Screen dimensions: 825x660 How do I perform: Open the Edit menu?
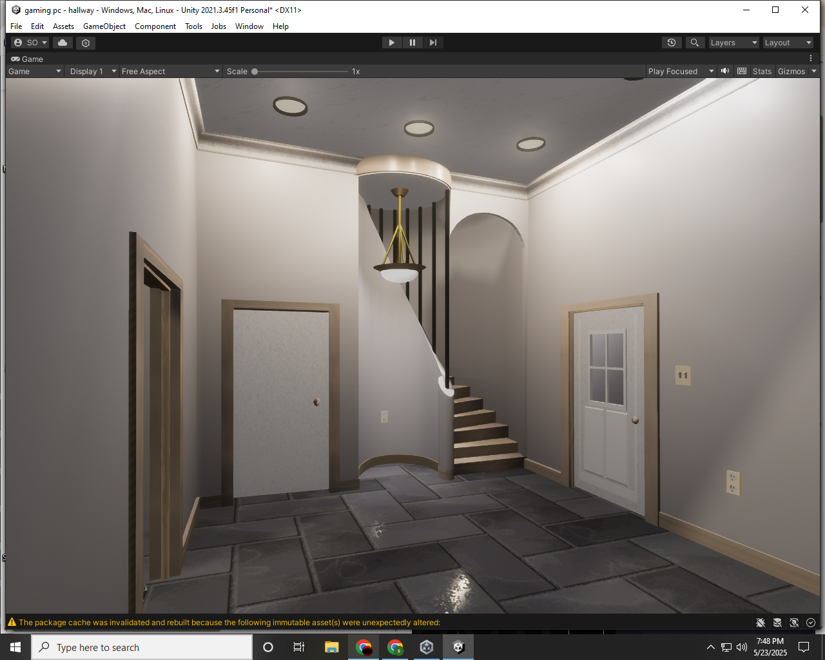point(37,26)
